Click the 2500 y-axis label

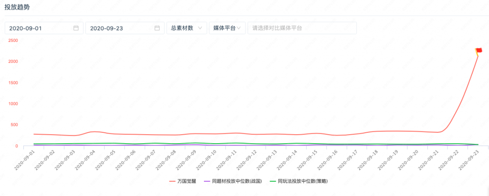[x=13, y=40]
